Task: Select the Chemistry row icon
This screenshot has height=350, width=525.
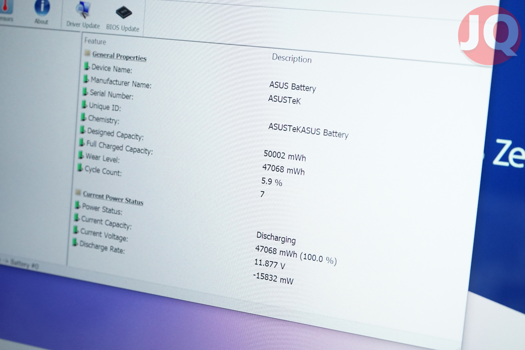Action: (83, 117)
